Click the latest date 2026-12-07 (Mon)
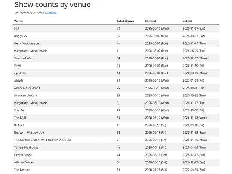This screenshot has height=174, width=232. click(195, 58)
